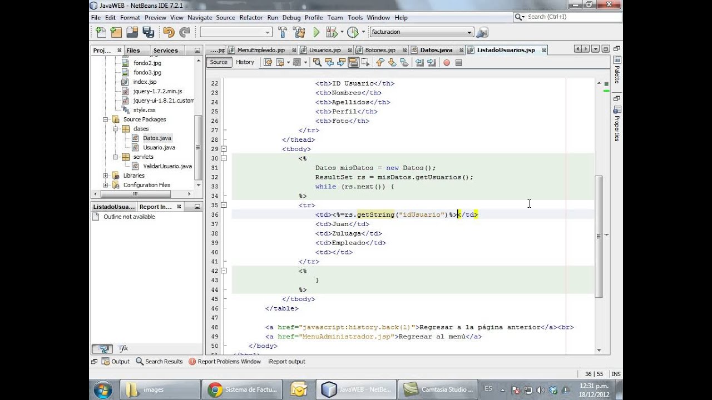Image resolution: width=712 pixels, height=400 pixels.
Task: Open the empty configuration combo box
Action: (236, 32)
